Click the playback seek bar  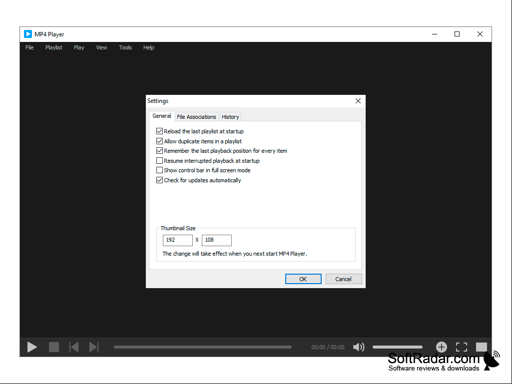[203, 347]
